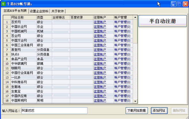Image resolution: width=189 pixels, height=119 pixels.
Task: Open 帐户管理(0) link for 易登网
Action: pos(122,50)
